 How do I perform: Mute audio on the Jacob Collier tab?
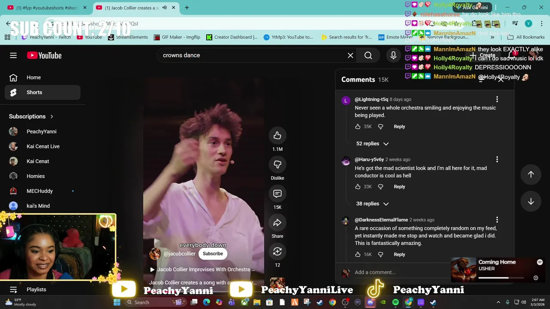tap(164, 8)
